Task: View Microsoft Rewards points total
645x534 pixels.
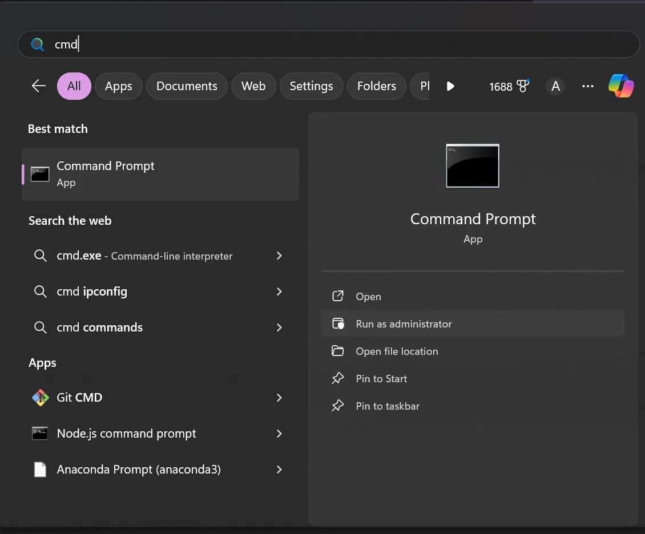Action: click(x=507, y=86)
